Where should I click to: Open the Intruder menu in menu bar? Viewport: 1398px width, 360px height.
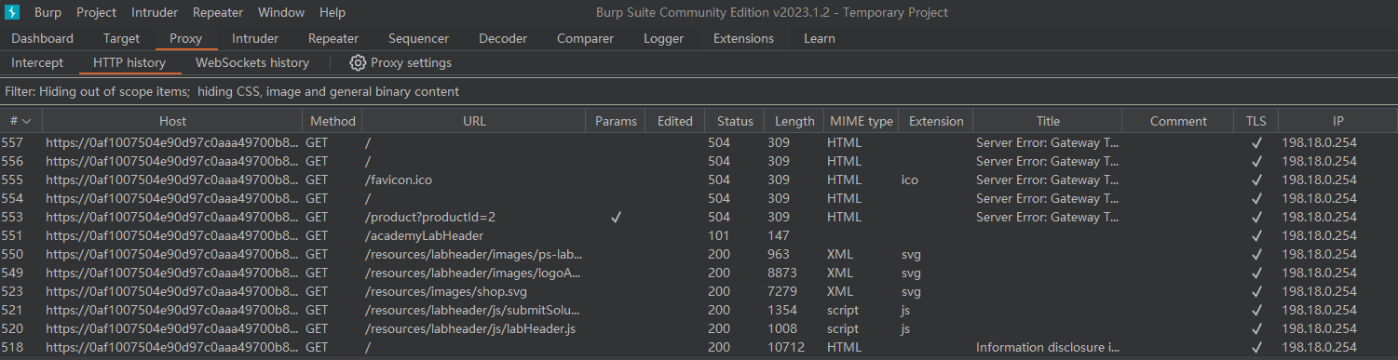click(155, 12)
